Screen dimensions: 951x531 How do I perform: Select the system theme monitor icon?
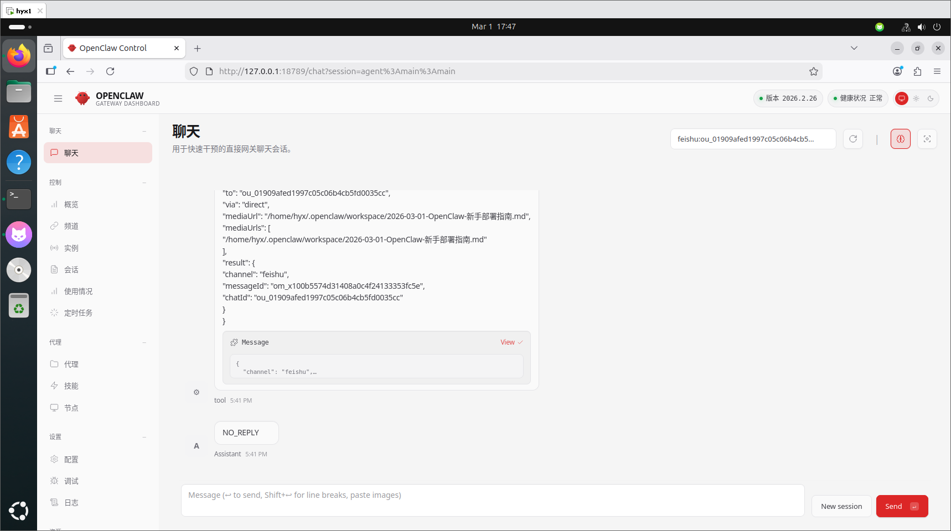click(x=902, y=98)
